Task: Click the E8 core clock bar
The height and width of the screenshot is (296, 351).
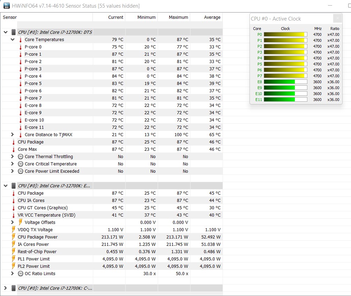Action: tap(285, 82)
